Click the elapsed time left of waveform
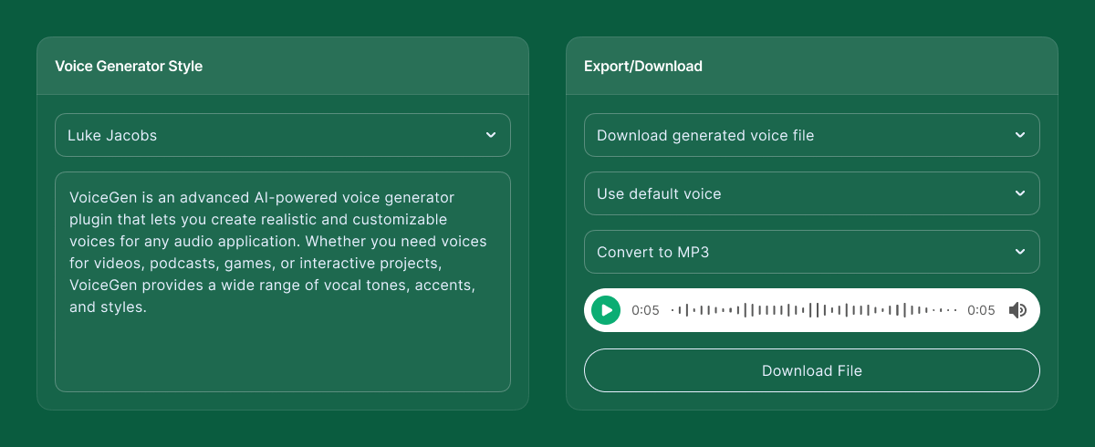The width and height of the screenshot is (1095, 447). [645, 310]
